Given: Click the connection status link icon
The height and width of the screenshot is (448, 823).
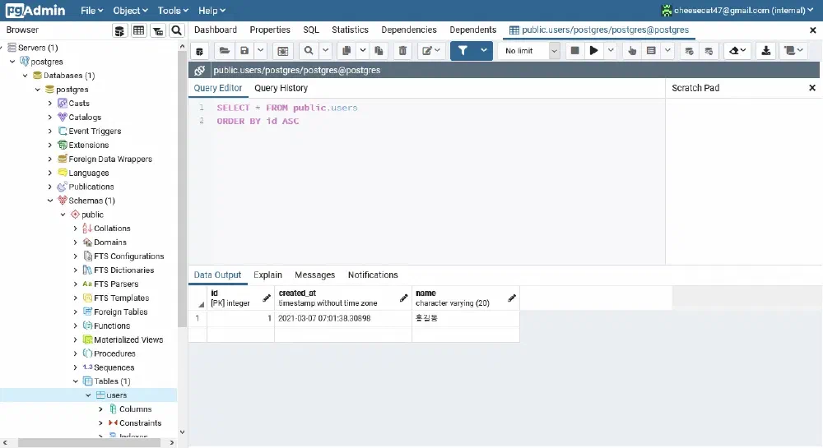Looking at the screenshot, I should (x=199, y=70).
